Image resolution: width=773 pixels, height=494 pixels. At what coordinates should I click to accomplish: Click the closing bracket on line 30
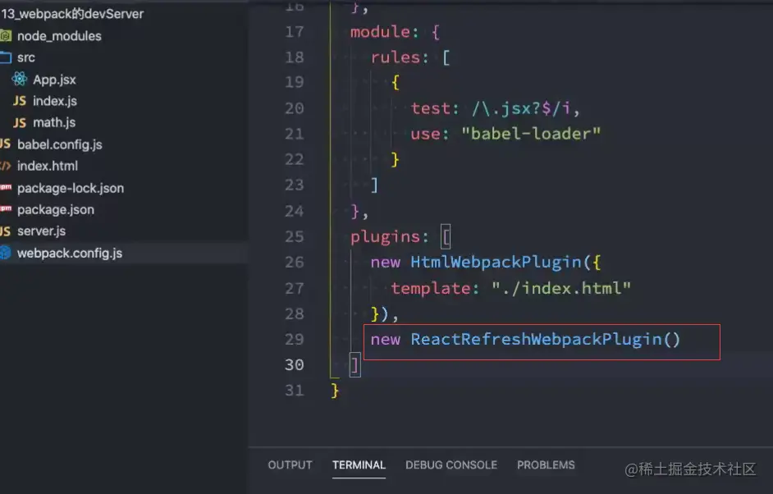point(355,365)
